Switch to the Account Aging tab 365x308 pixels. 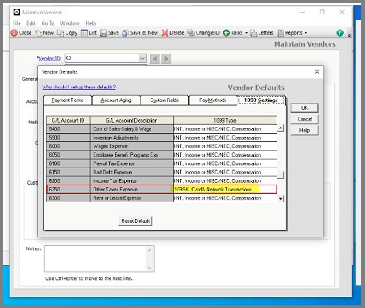point(116,100)
